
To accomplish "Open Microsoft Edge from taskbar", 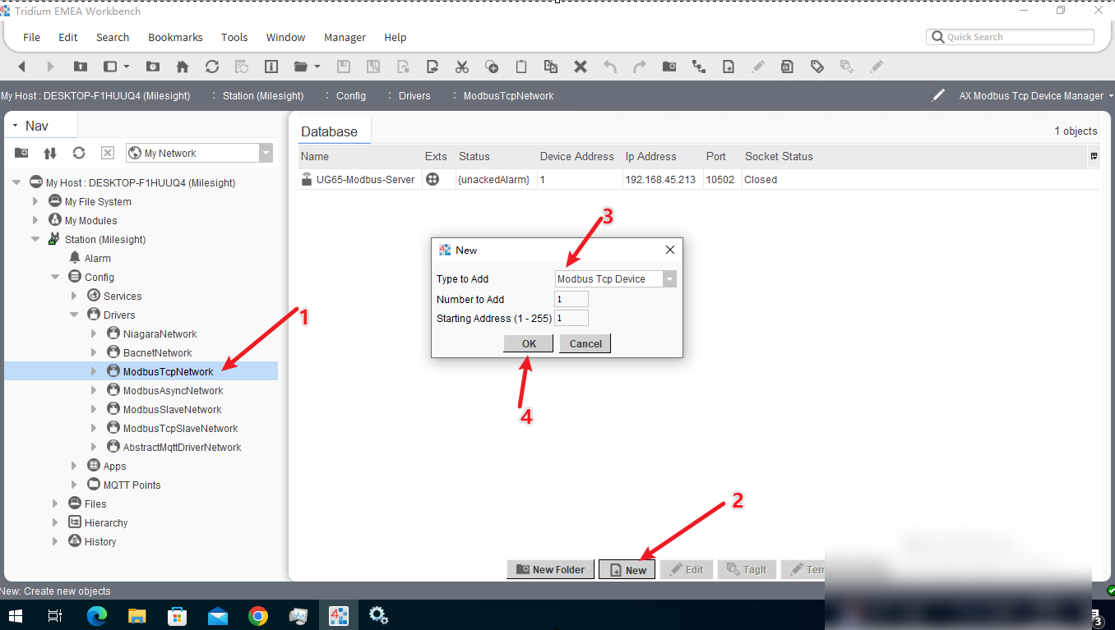I will tap(97, 615).
